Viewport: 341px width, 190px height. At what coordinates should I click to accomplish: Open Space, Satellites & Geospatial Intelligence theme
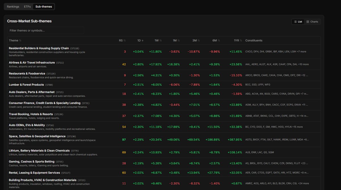point(37,136)
